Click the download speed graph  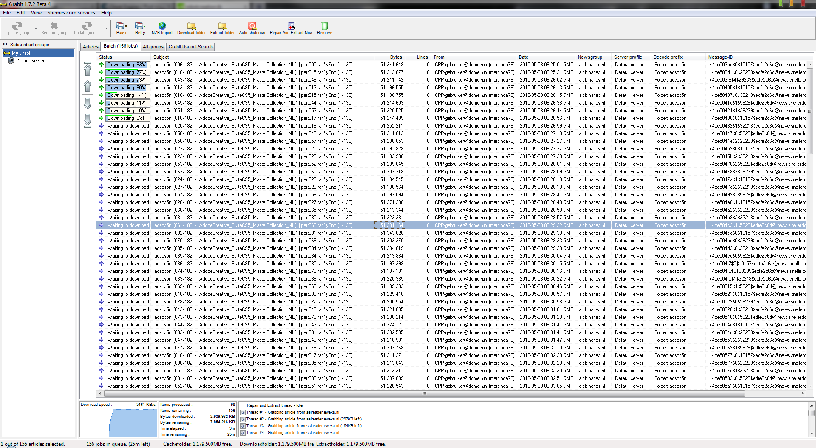(118, 422)
